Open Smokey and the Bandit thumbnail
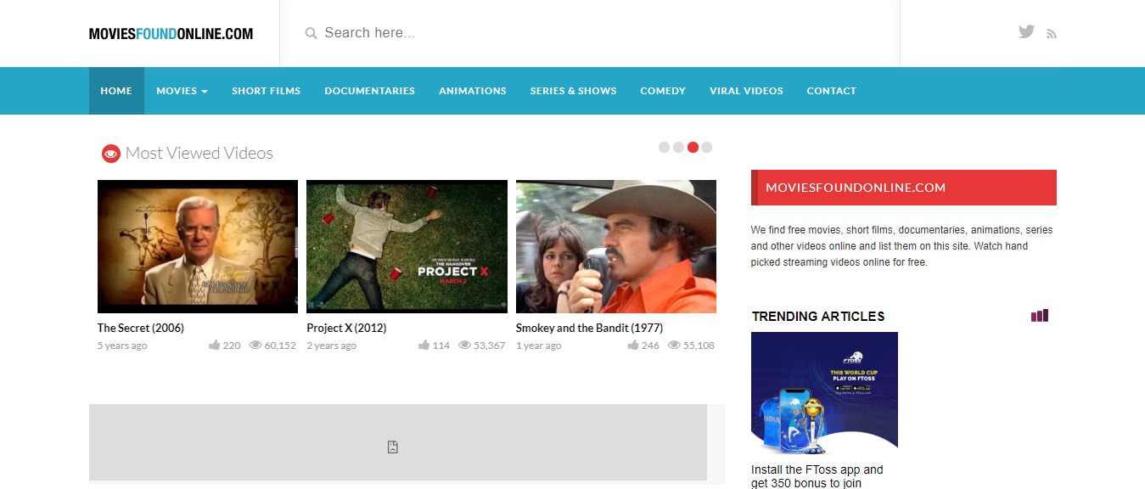Viewport: 1145px width, 489px height. pos(616,246)
